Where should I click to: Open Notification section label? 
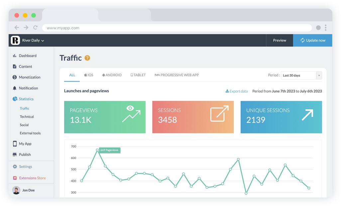28,88
